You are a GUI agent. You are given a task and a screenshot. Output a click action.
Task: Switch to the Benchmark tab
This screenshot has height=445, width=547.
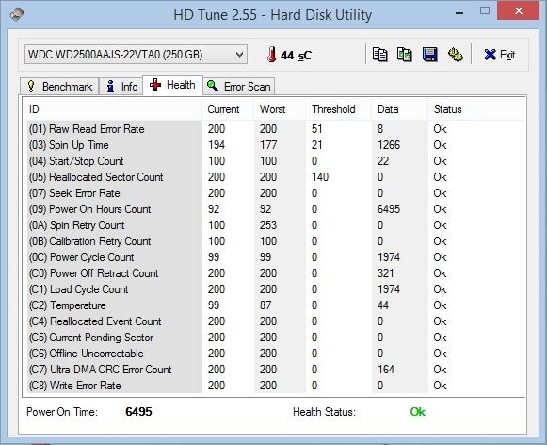[x=59, y=87]
